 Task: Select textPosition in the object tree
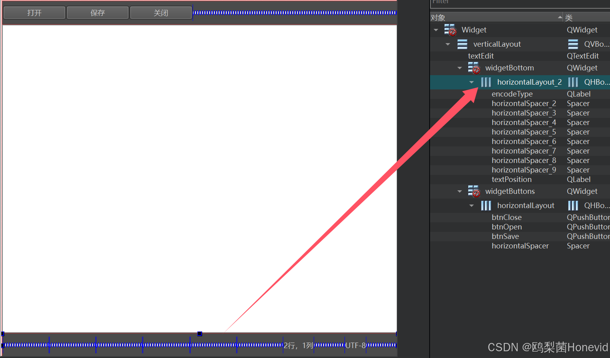point(511,180)
